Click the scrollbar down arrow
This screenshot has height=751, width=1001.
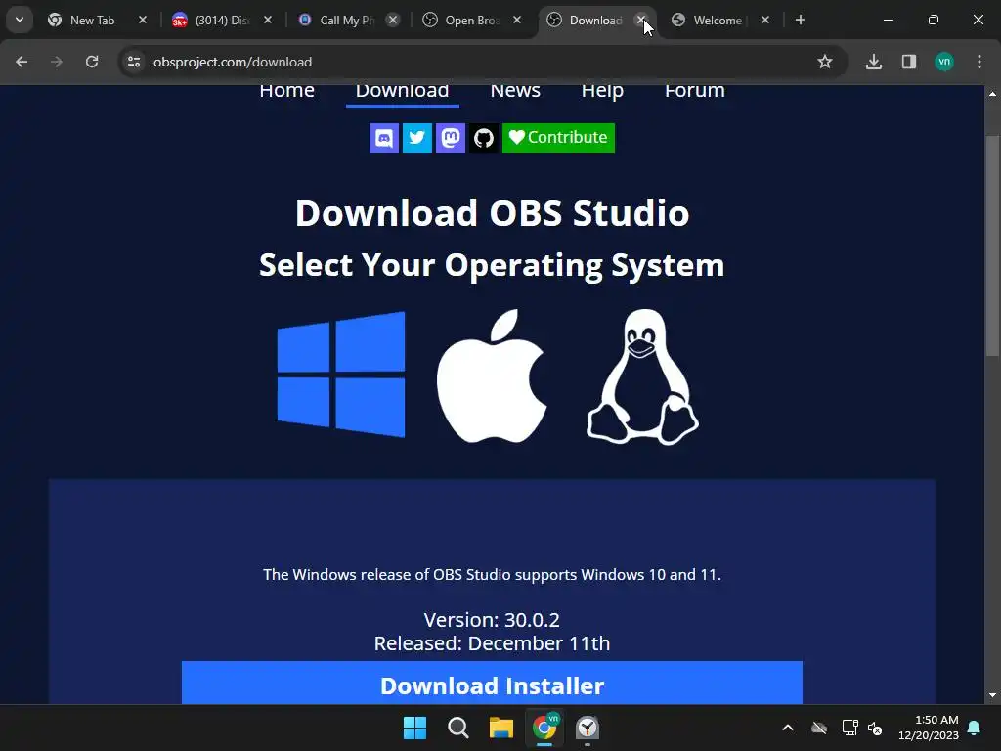[992, 695]
